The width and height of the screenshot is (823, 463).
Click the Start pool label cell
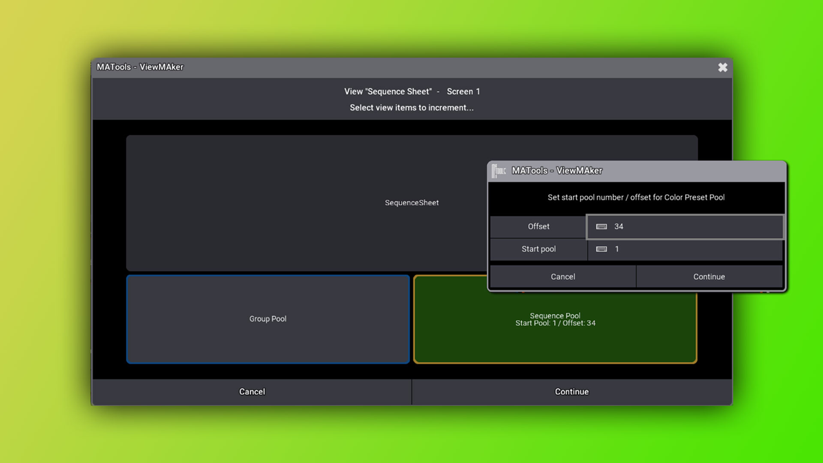click(538, 249)
